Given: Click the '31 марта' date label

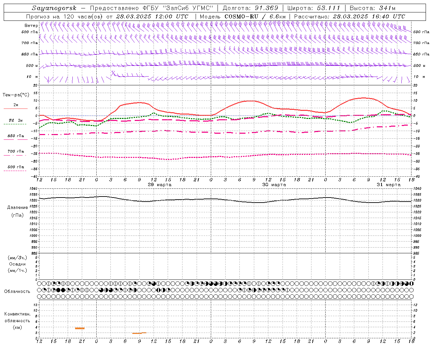Looking at the screenshot, I should (389, 185).
